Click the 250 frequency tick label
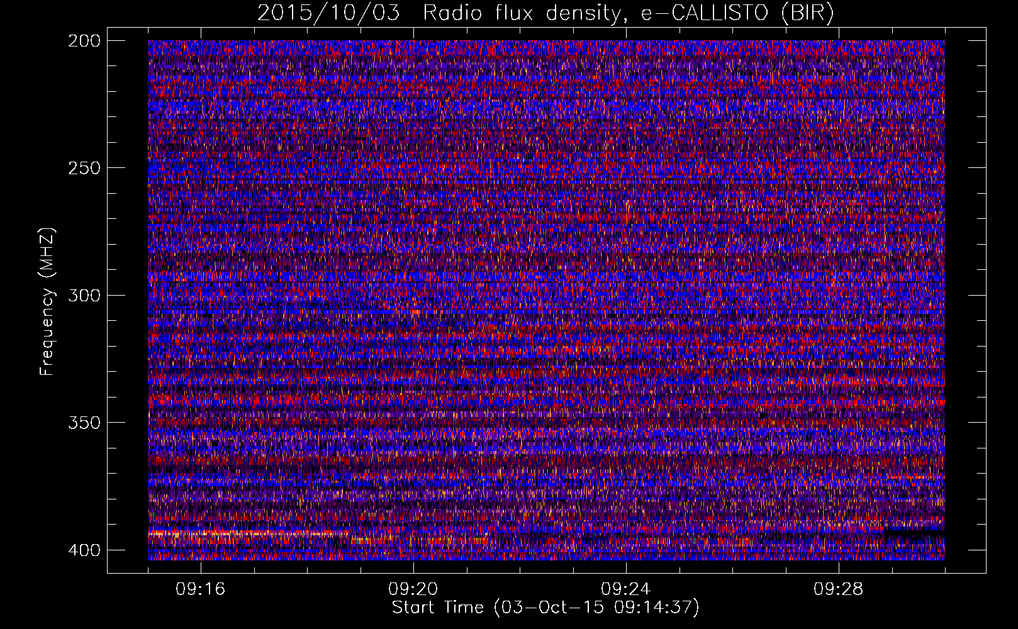Image resolution: width=1018 pixels, height=629 pixels. click(x=84, y=168)
